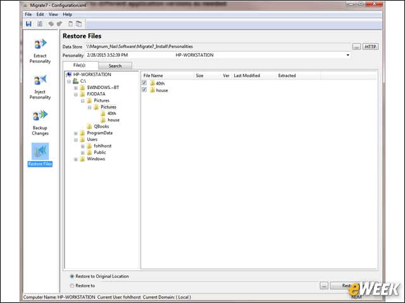The width and height of the screenshot is (405, 303).
Task: Select the house folder in the tree
Action: point(113,120)
